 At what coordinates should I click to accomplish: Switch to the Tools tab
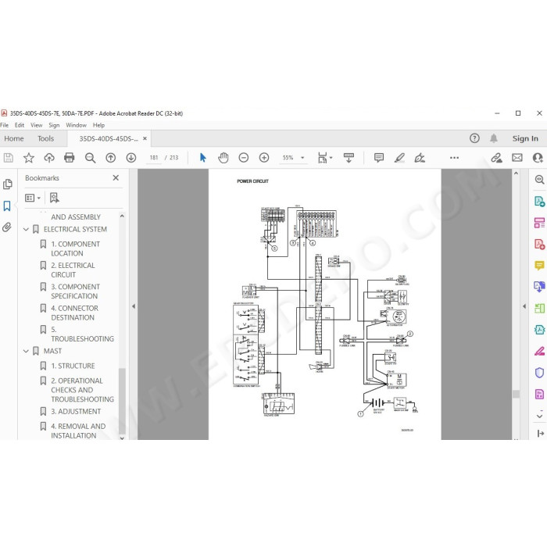pos(45,138)
